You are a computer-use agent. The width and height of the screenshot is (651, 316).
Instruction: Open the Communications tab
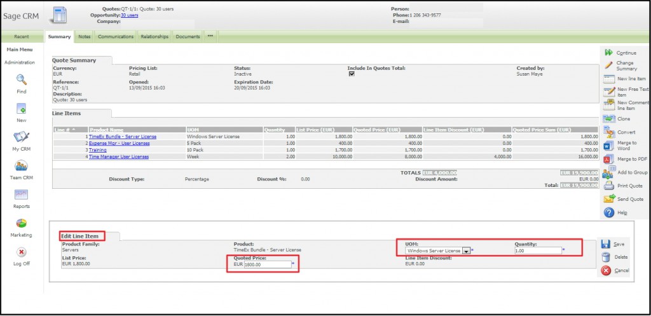pyautogui.click(x=116, y=36)
